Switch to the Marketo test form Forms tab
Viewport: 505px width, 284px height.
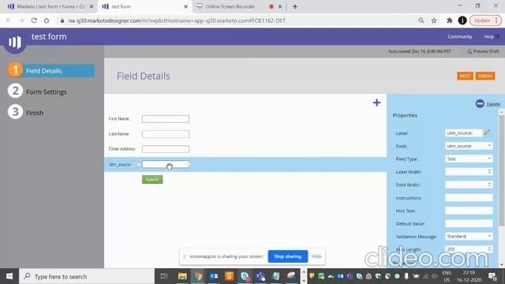coord(50,6)
